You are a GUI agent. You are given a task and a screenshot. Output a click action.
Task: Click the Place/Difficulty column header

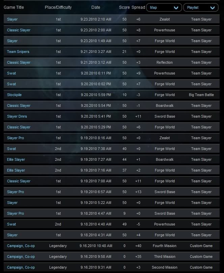pos(58,7)
